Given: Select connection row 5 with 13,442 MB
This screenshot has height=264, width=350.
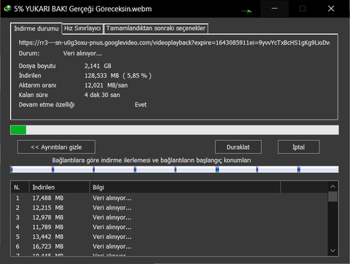Looking at the screenshot, I should pos(169,237).
